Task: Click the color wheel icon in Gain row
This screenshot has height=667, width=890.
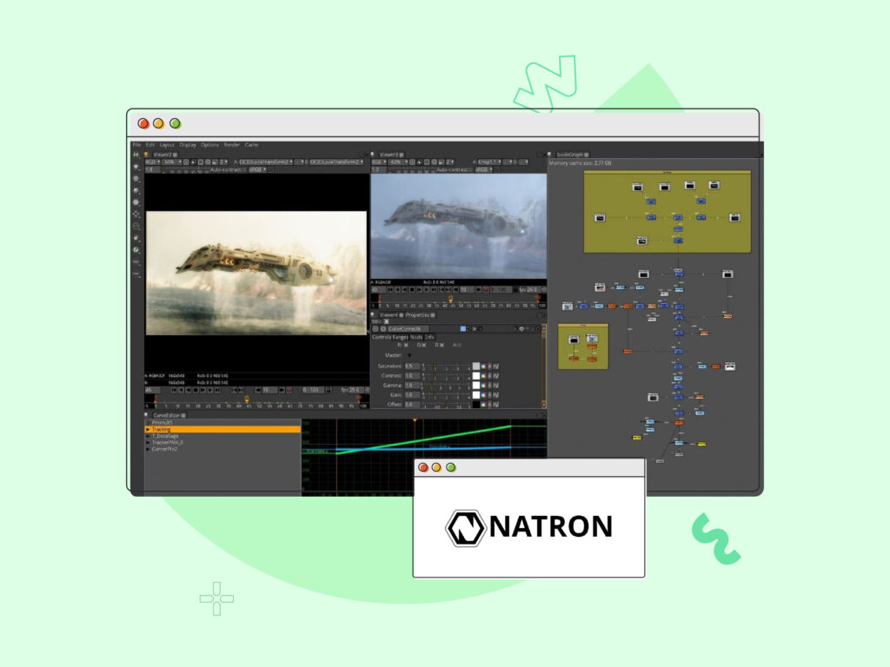Action: pos(483,395)
